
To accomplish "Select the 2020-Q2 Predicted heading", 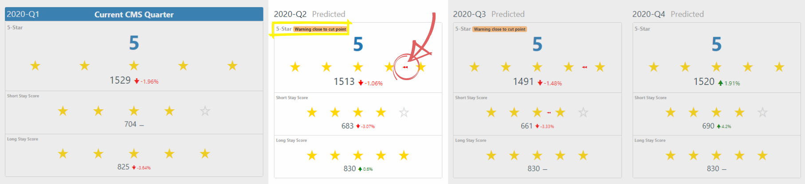I will pyautogui.click(x=309, y=14).
